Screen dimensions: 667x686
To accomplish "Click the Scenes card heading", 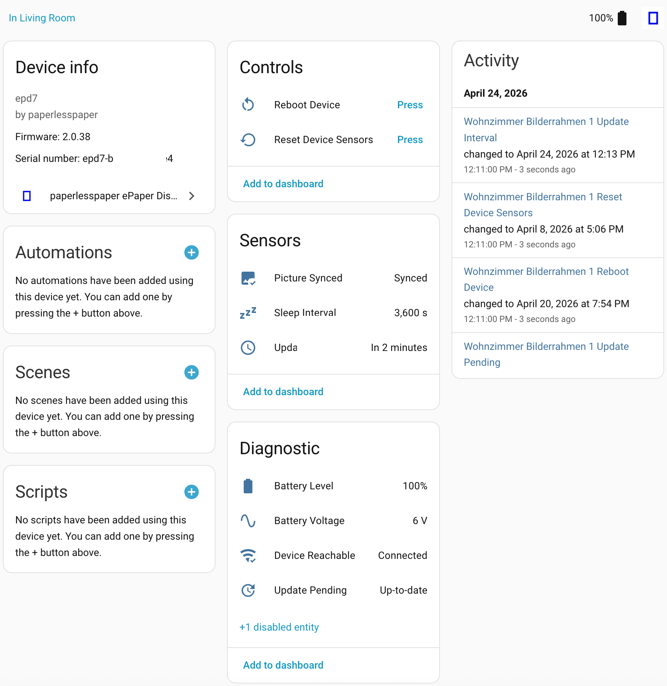I will click(x=43, y=372).
